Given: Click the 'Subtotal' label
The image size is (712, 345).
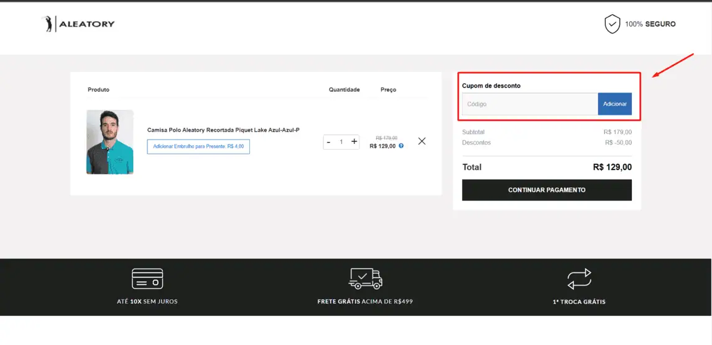Looking at the screenshot, I should tap(473, 132).
